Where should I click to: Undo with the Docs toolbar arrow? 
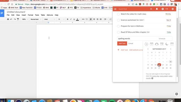[x=11, y=19]
